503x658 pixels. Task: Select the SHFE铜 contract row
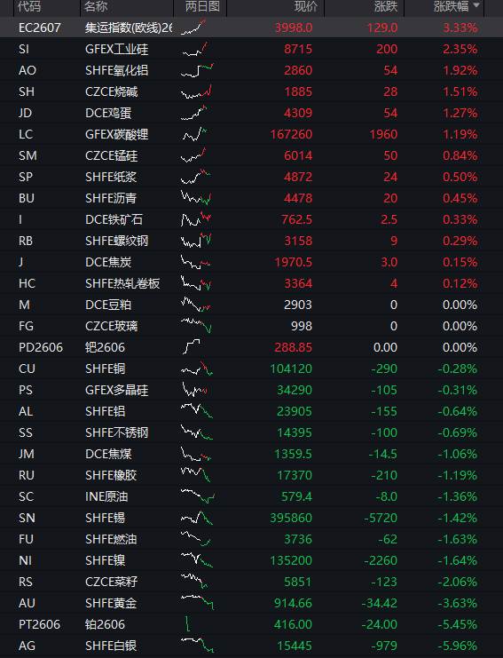[252, 369]
